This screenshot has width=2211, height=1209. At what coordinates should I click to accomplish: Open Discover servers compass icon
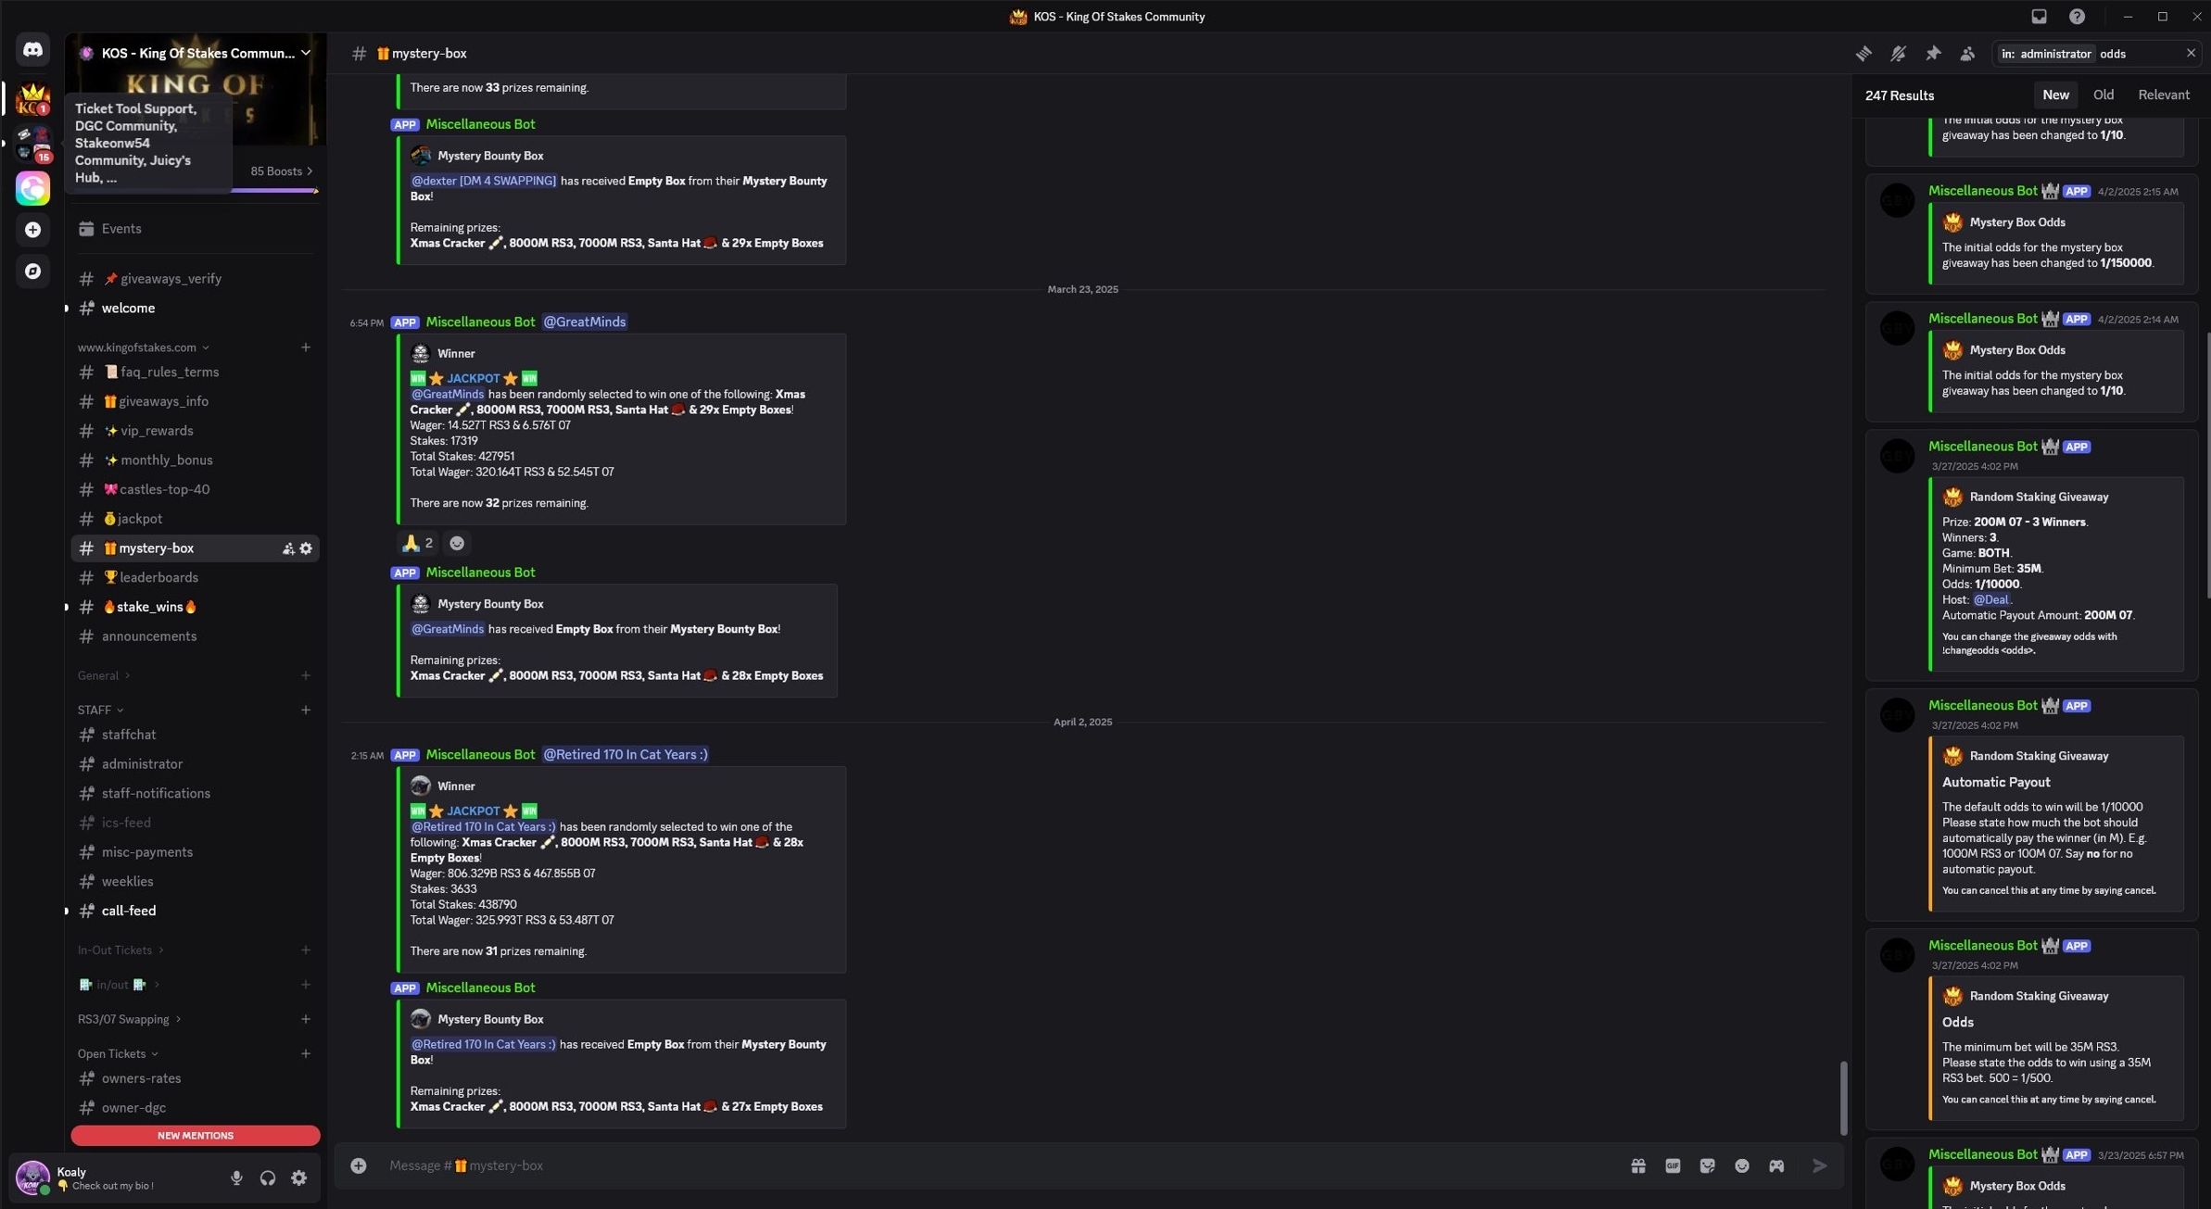(32, 271)
